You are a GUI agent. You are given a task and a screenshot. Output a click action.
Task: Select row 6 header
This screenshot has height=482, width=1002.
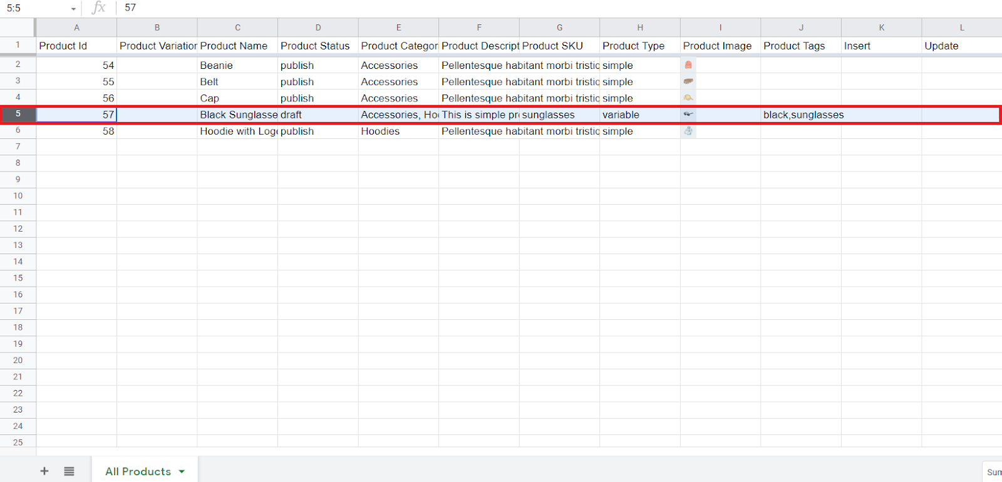(x=18, y=130)
